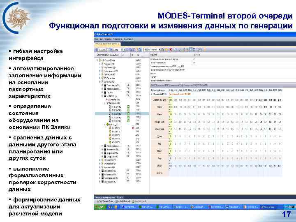Select the yellow document tab under the menu bar

click(x=107, y=44)
